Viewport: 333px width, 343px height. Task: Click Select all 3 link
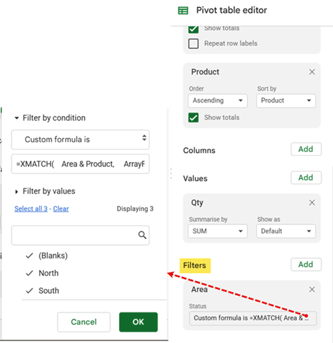point(31,208)
